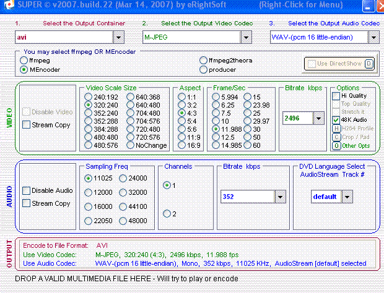Click the SUPER app icon in title bar
The width and height of the screenshot is (384, 293).
point(9,4)
